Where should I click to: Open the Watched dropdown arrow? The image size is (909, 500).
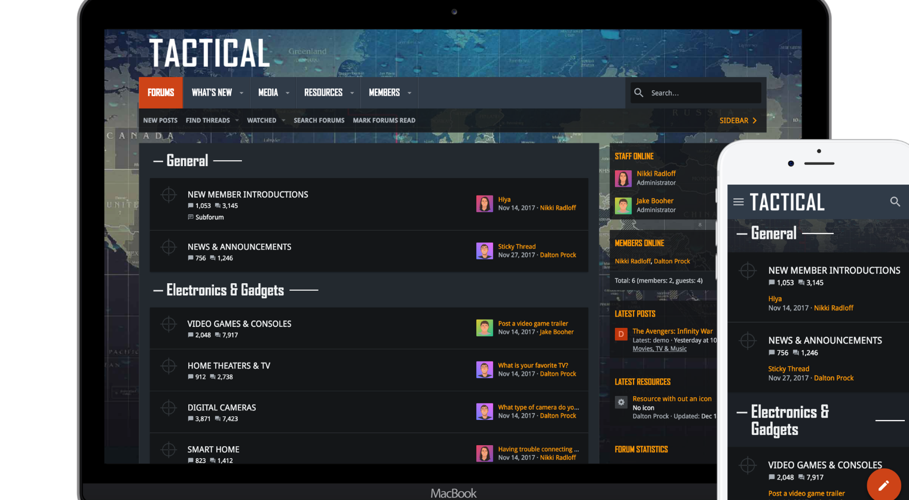pyautogui.click(x=283, y=121)
